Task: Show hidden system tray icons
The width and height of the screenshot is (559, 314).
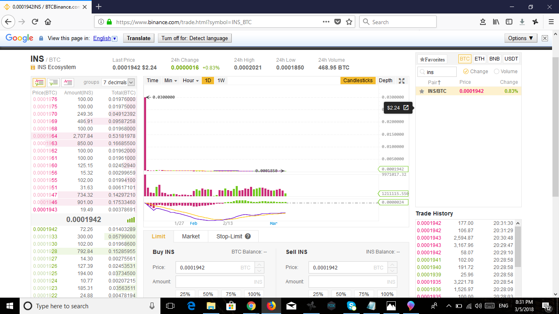Action: click(x=449, y=306)
